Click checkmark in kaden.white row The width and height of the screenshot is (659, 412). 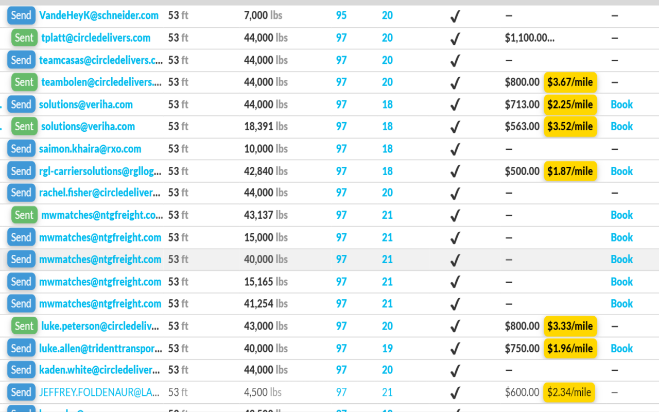coord(455,371)
